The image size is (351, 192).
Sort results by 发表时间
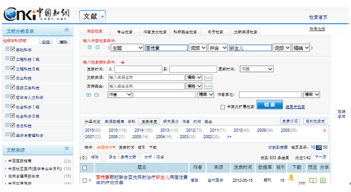point(126,147)
